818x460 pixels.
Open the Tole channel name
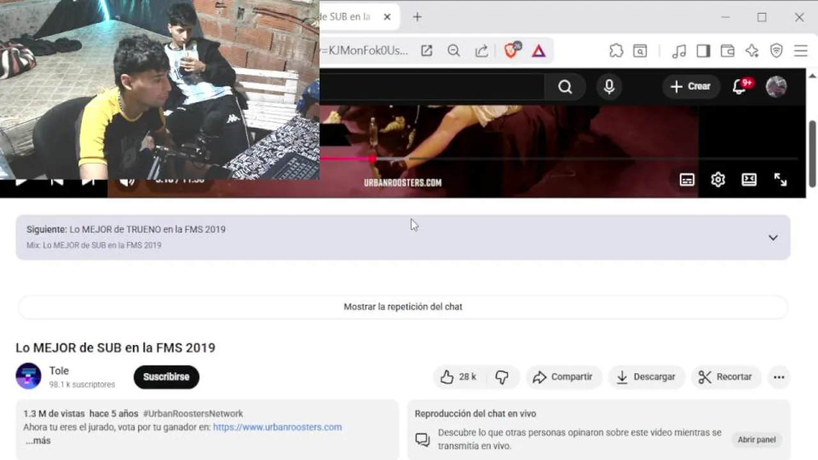point(59,371)
